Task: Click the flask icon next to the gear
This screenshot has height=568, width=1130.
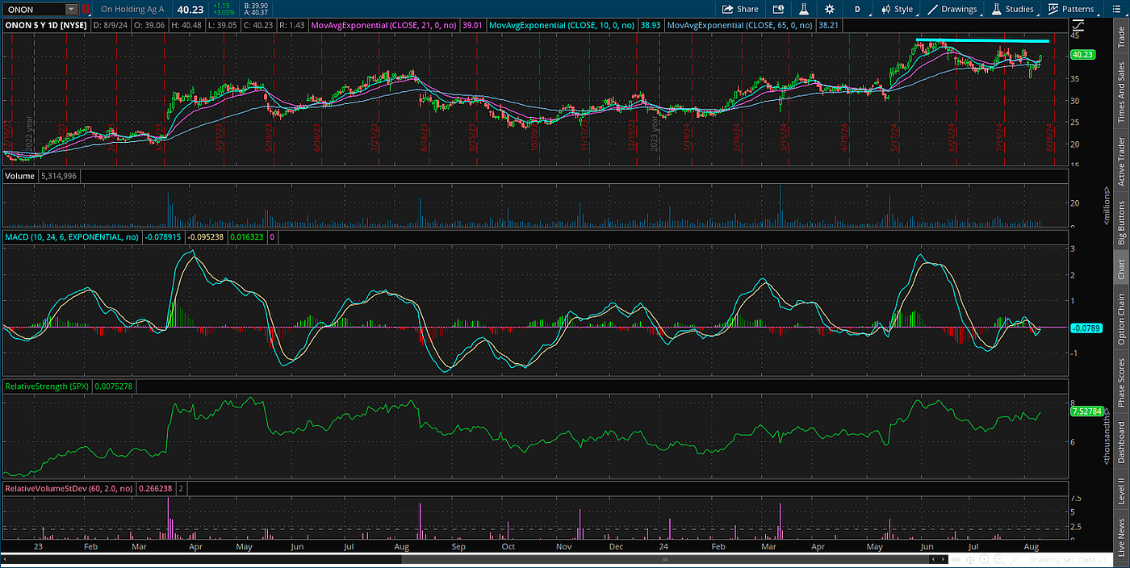Action: click(803, 9)
